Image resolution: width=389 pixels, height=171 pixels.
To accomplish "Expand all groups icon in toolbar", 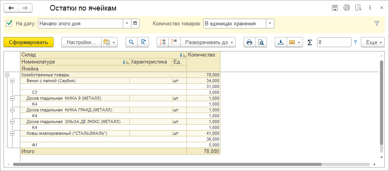I will click(x=174, y=42).
